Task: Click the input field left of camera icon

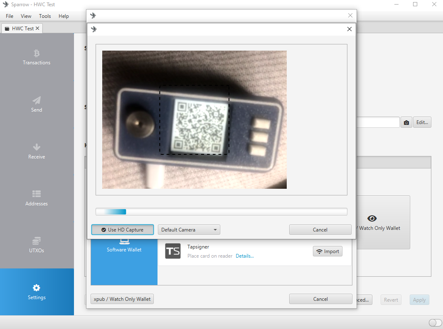Action: 378,122
